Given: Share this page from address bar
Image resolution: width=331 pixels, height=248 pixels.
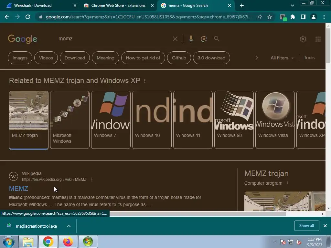Looking at the screenshot, I should (x=259, y=17).
